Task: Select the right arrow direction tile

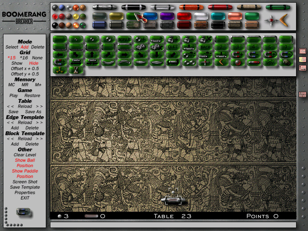Action: (124, 55)
